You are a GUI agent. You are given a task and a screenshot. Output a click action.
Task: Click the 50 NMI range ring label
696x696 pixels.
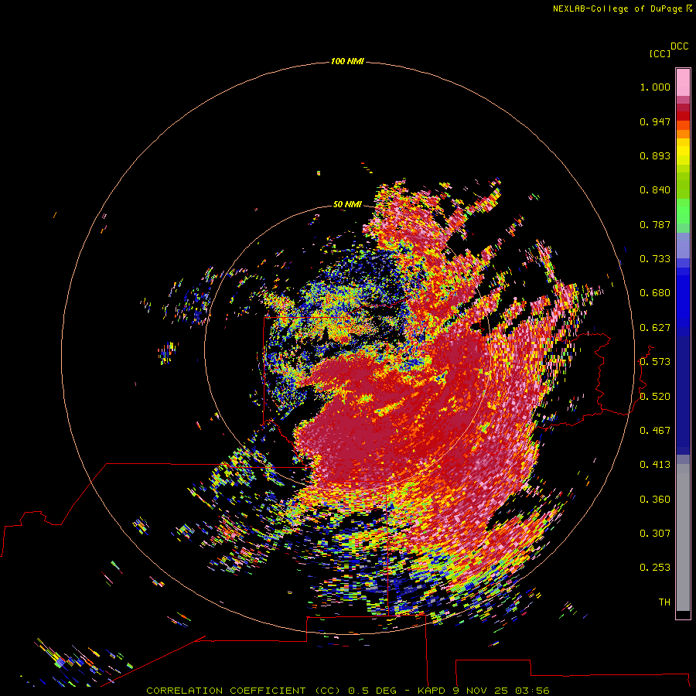coord(347,204)
